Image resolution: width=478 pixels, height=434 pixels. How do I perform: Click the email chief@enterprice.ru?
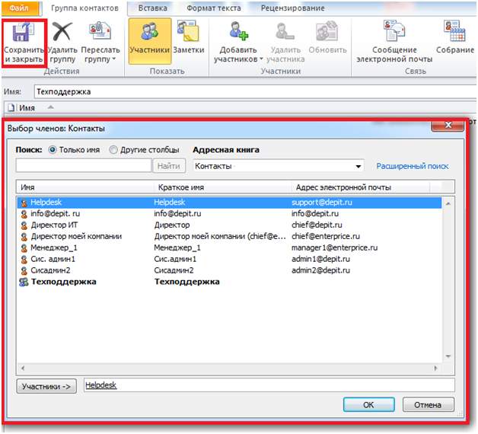[x=326, y=237]
